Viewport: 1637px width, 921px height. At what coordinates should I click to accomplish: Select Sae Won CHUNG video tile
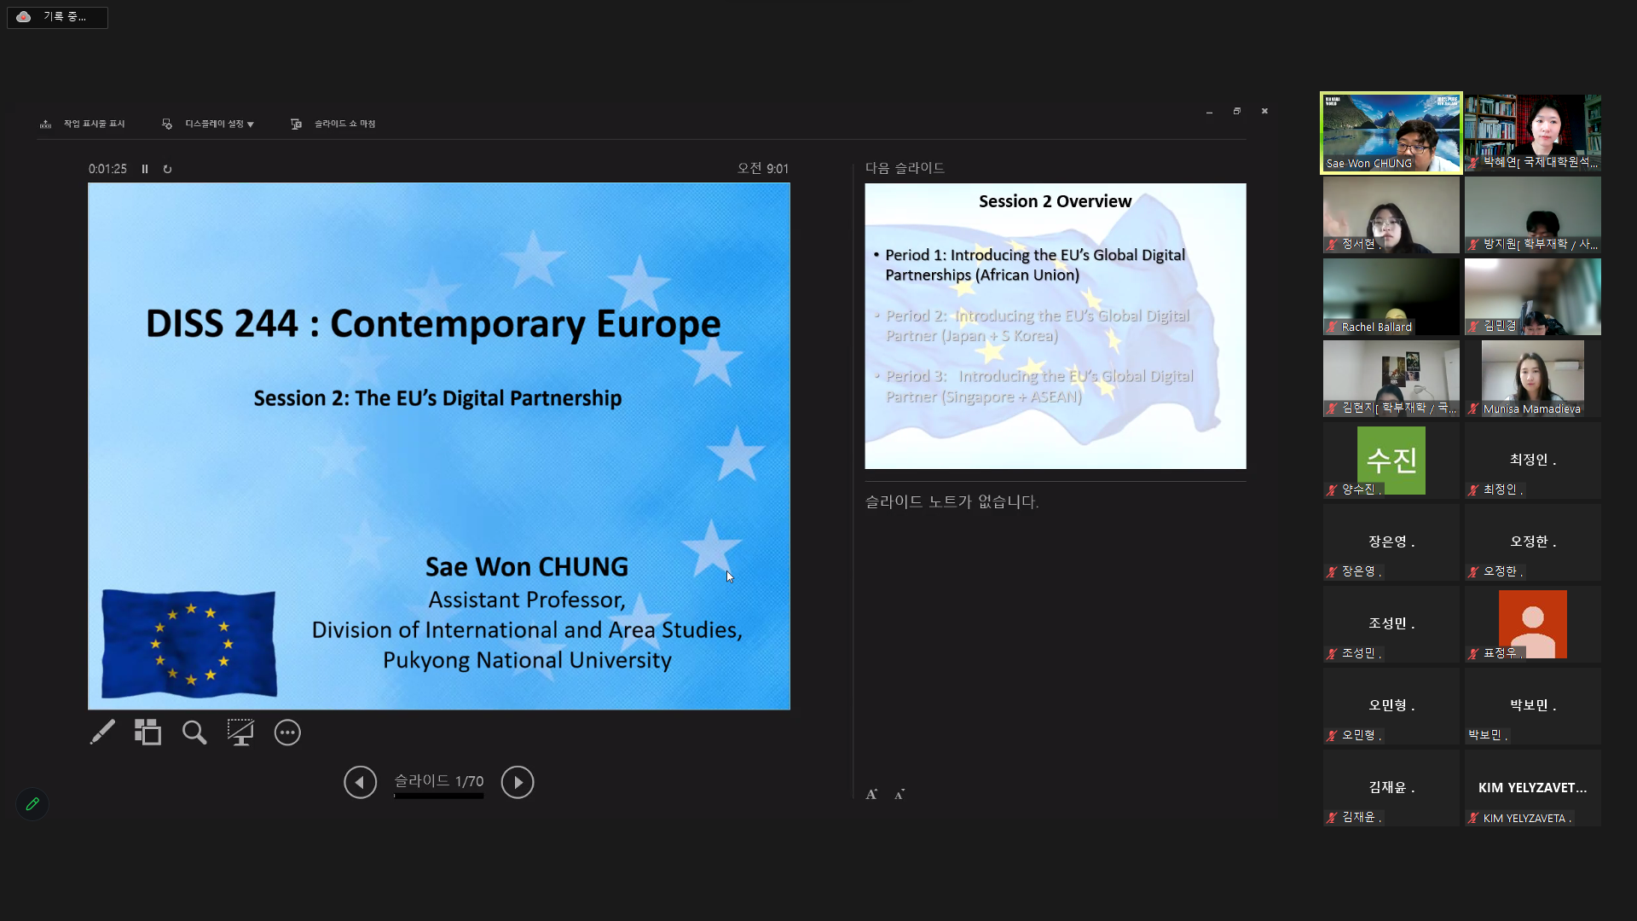point(1391,132)
